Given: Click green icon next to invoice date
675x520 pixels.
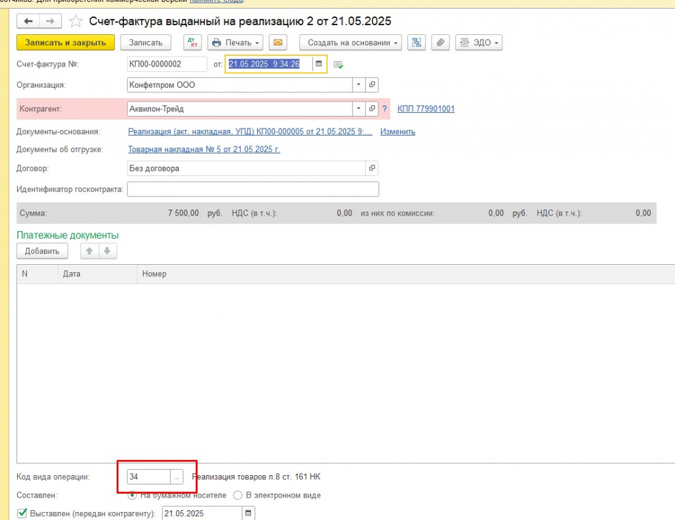Looking at the screenshot, I should click(338, 65).
